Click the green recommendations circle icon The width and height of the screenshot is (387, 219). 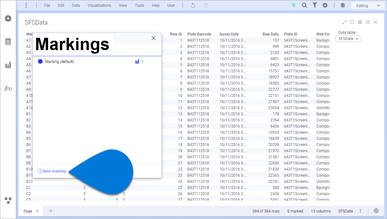tap(294, 5)
